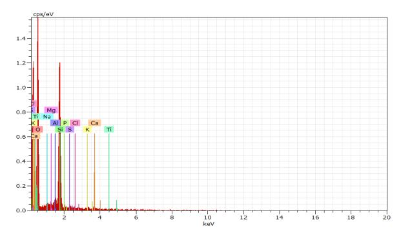
Task: Select the x-axis tick label 16
Action: 315,218
